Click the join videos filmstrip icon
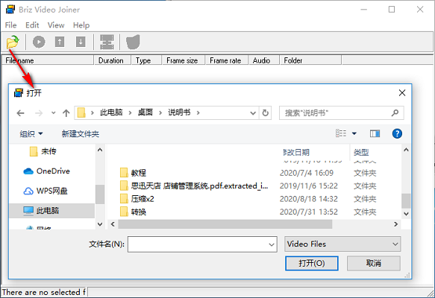The height and width of the screenshot is (298, 435). pyautogui.click(x=107, y=42)
